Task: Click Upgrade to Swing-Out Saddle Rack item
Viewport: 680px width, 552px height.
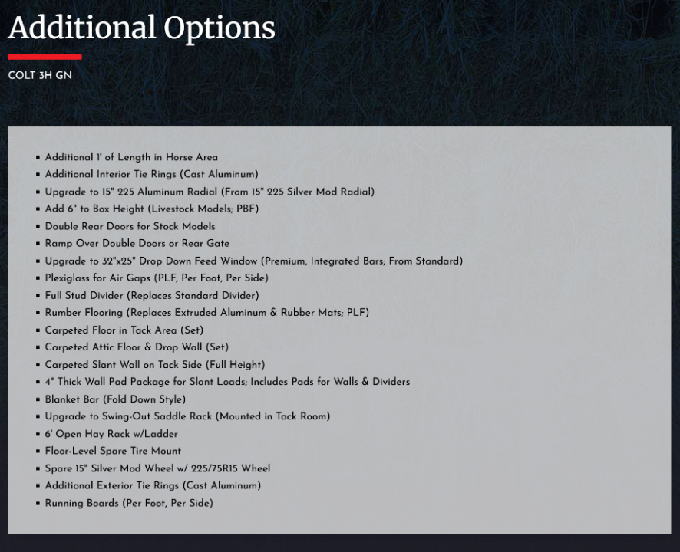Action: 187,416
